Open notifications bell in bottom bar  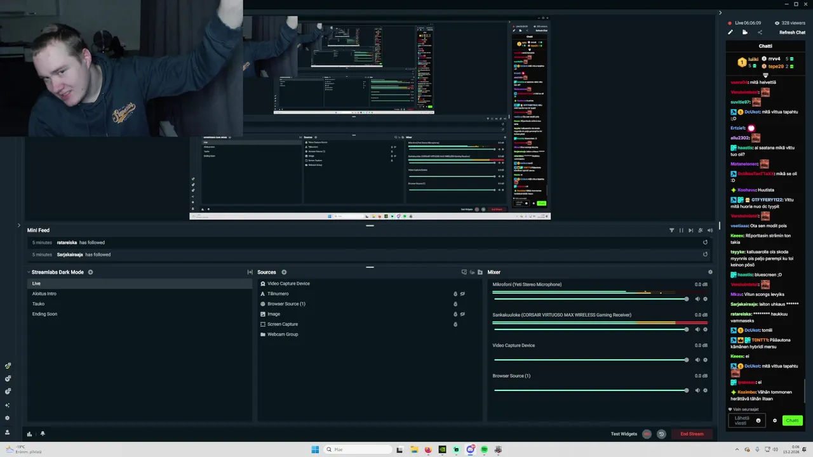point(43,434)
